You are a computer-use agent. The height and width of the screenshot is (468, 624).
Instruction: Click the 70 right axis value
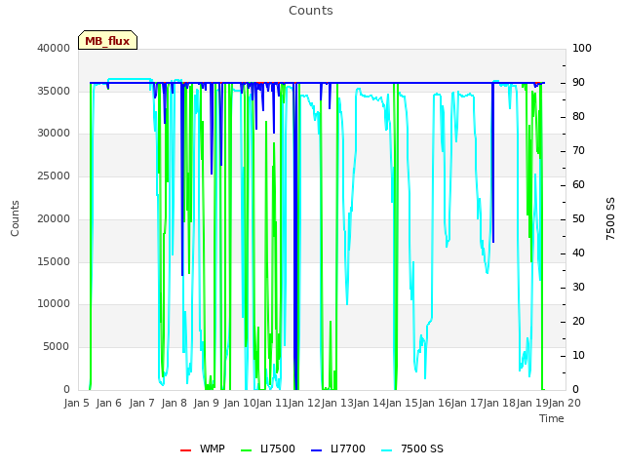(x=578, y=151)
